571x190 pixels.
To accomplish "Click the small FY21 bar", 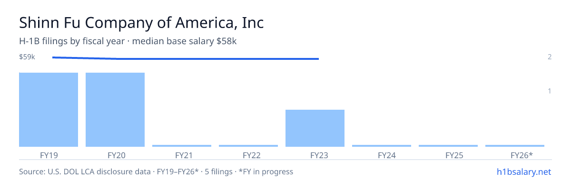I will (182, 146).
